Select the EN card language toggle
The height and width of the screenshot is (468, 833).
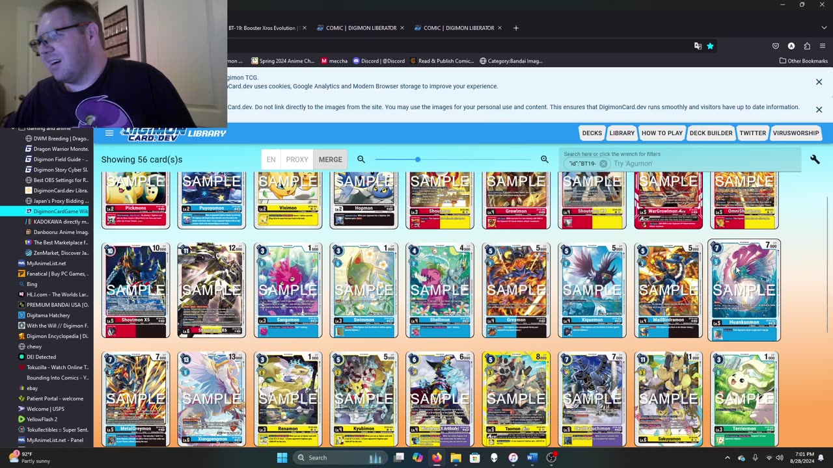tap(271, 159)
